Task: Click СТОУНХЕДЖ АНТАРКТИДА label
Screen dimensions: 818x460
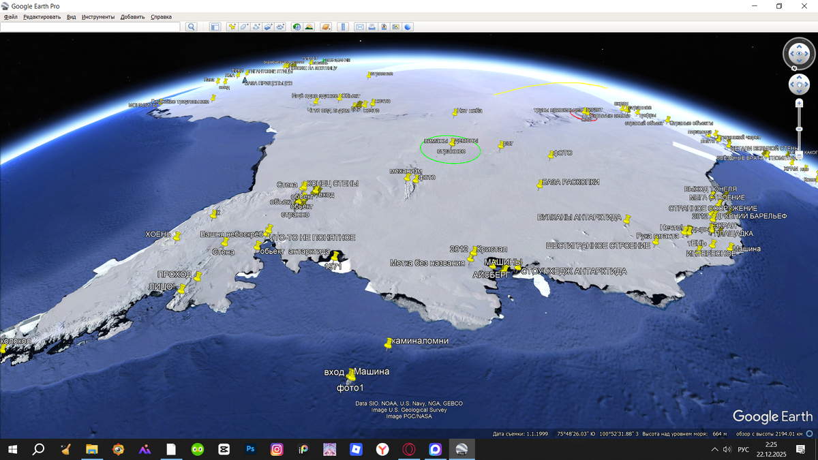Action: tap(574, 271)
